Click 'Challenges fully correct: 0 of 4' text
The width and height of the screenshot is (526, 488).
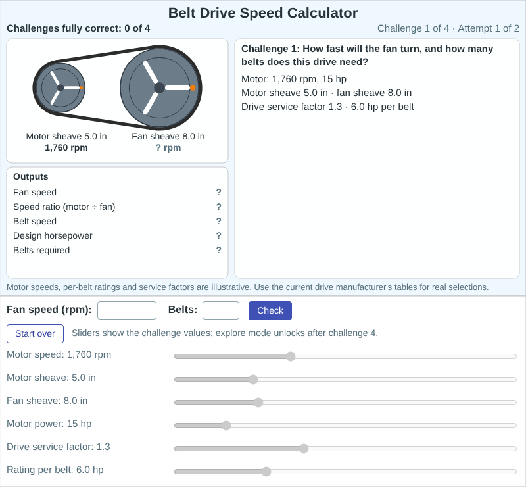(x=78, y=28)
